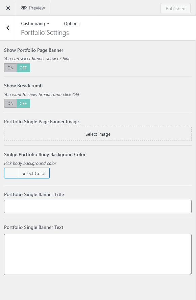Viewport: 196px width, 300px height.
Task: Click the body background color swatch
Action: pyautogui.click(x=11, y=173)
